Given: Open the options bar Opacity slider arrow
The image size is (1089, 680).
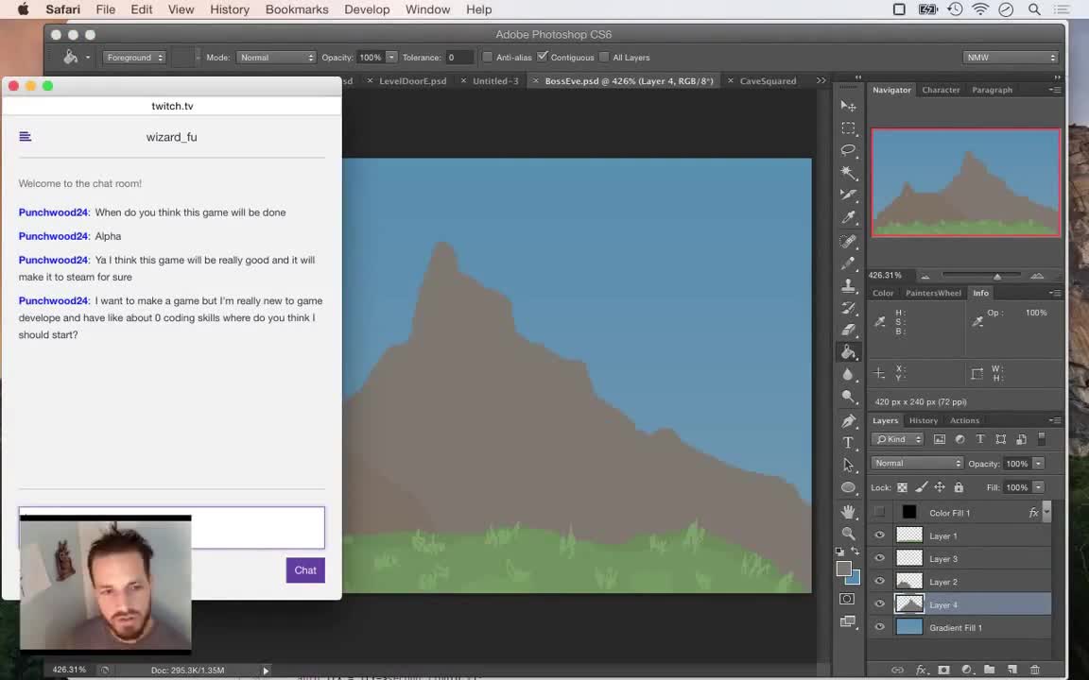Looking at the screenshot, I should (391, 58).
